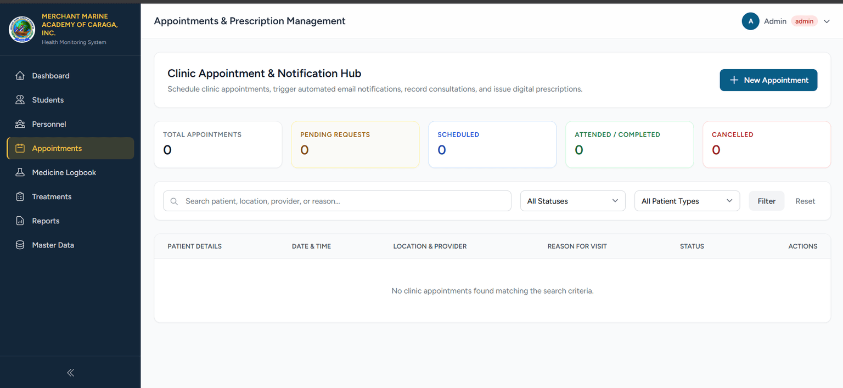843x388 pixels.
Task: Click the Admin avatar circle
Action: click(750, 21)
